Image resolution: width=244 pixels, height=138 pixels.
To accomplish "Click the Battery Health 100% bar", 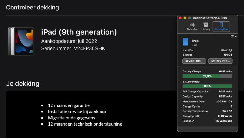I will pyautogui.click(x=207, y=86).
